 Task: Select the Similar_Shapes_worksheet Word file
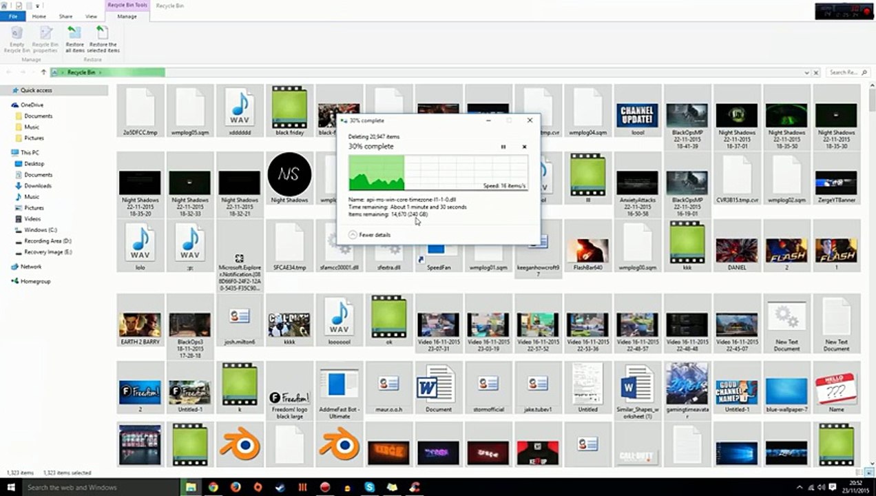pos(638,391)
